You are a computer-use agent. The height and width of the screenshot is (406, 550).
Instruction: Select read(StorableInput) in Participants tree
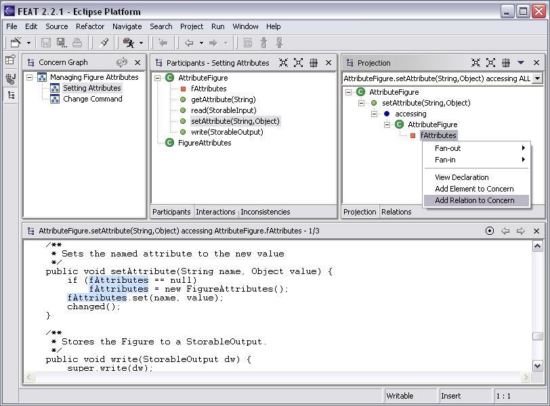tap(224, 110)
